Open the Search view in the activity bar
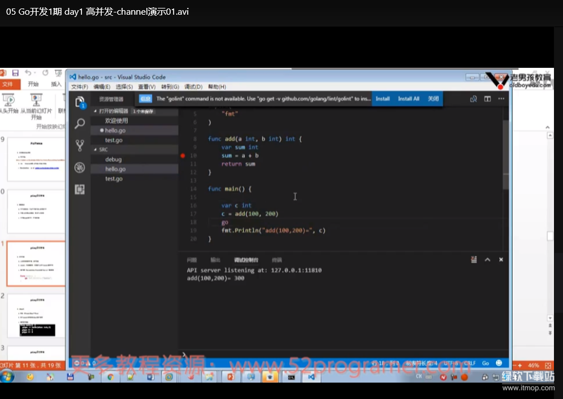 (x=80, y=124)
